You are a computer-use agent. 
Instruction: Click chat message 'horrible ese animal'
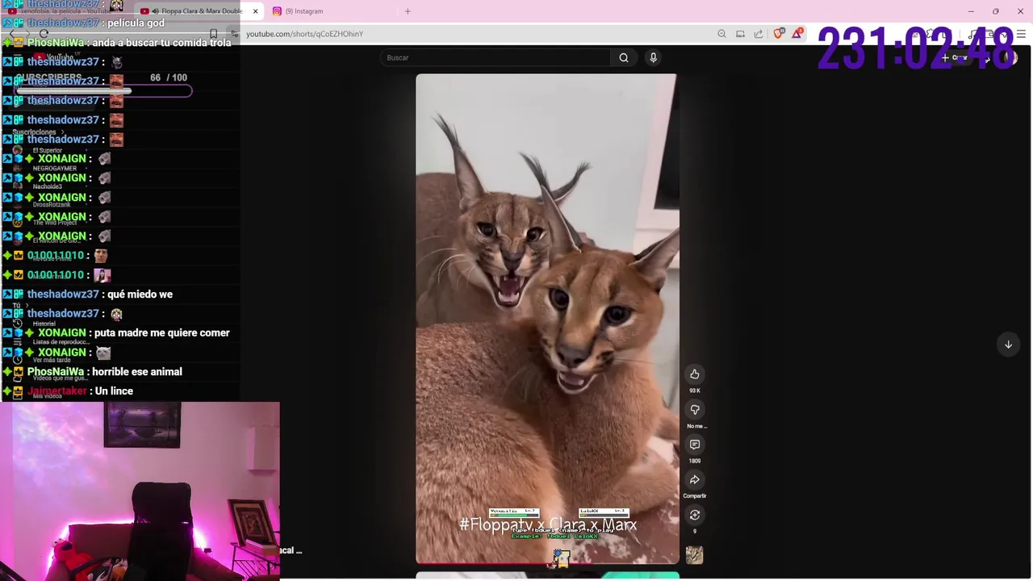(x=137, y=371)
